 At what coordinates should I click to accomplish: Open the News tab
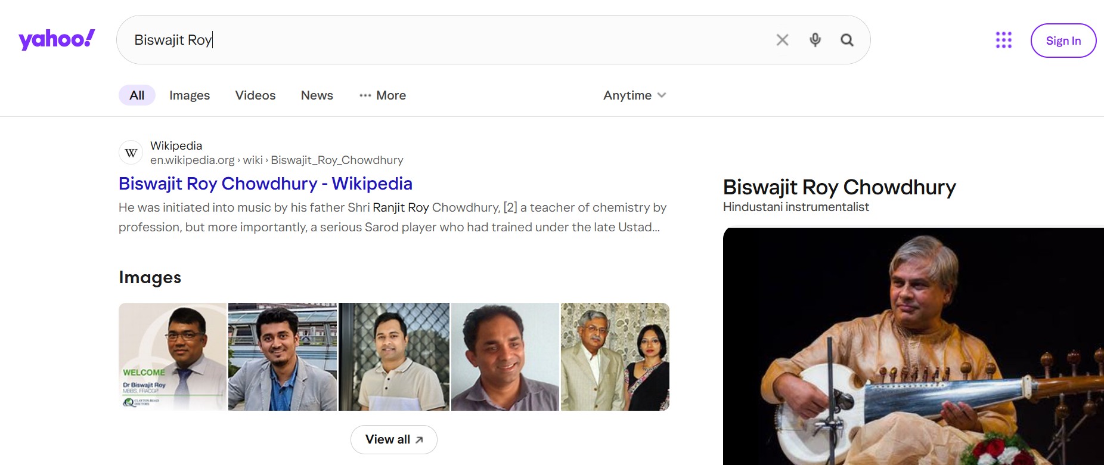coord(317,95)
